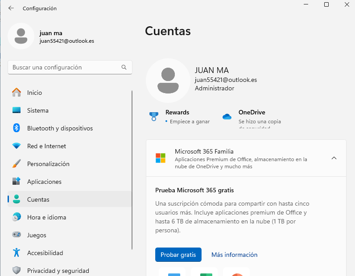Click the Accesibilidad figure icon
Viewport: 355px width, 276px height.
(x=17, y=252)
